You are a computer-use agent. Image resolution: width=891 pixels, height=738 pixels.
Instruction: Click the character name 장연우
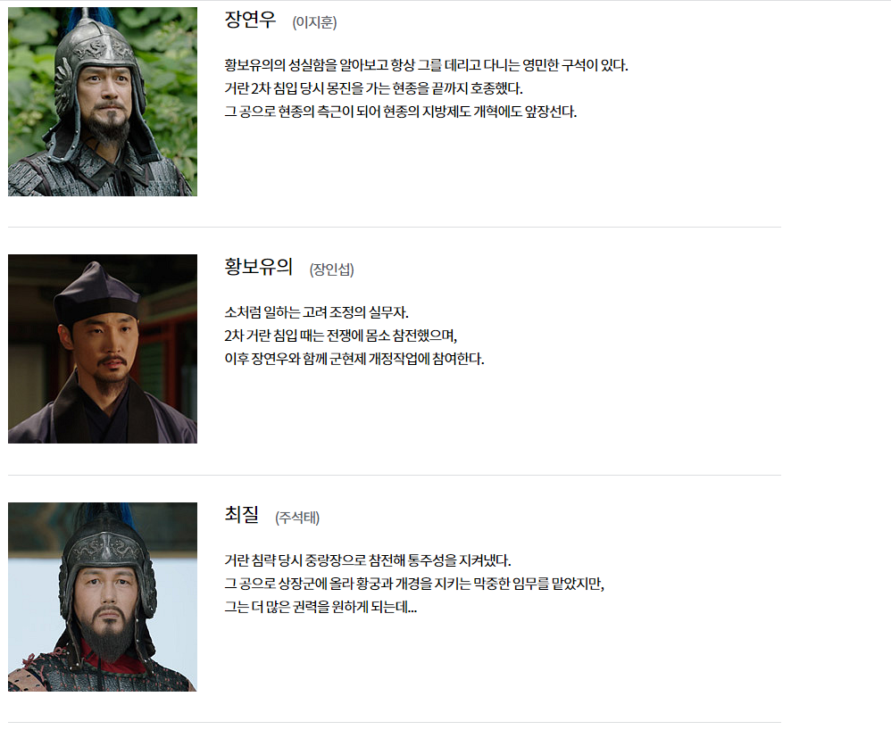click(250, 20)
